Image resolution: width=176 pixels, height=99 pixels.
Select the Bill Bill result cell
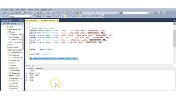tap(34, 78)
